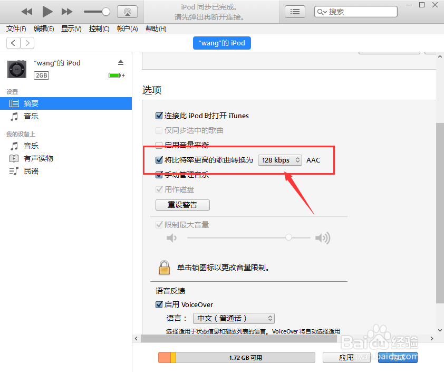Click the iPod 同步已完成 status text
This screenshot has height=372, width=444.
[x=209, y=7]
